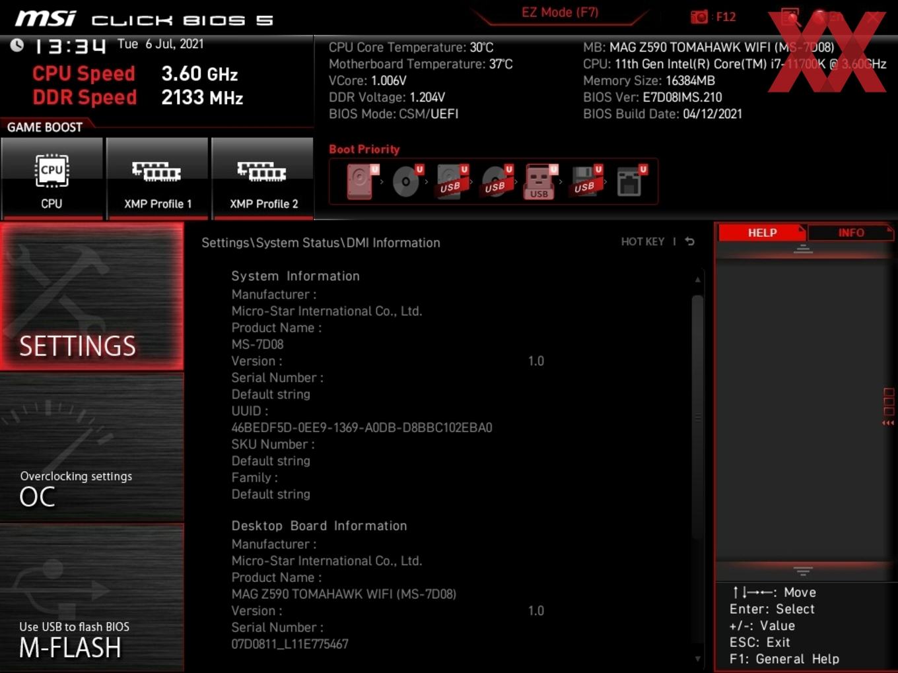898x673 pixels.
Task: Click the DDR Speed 2133 MHz readout
Action: point(138,97)
